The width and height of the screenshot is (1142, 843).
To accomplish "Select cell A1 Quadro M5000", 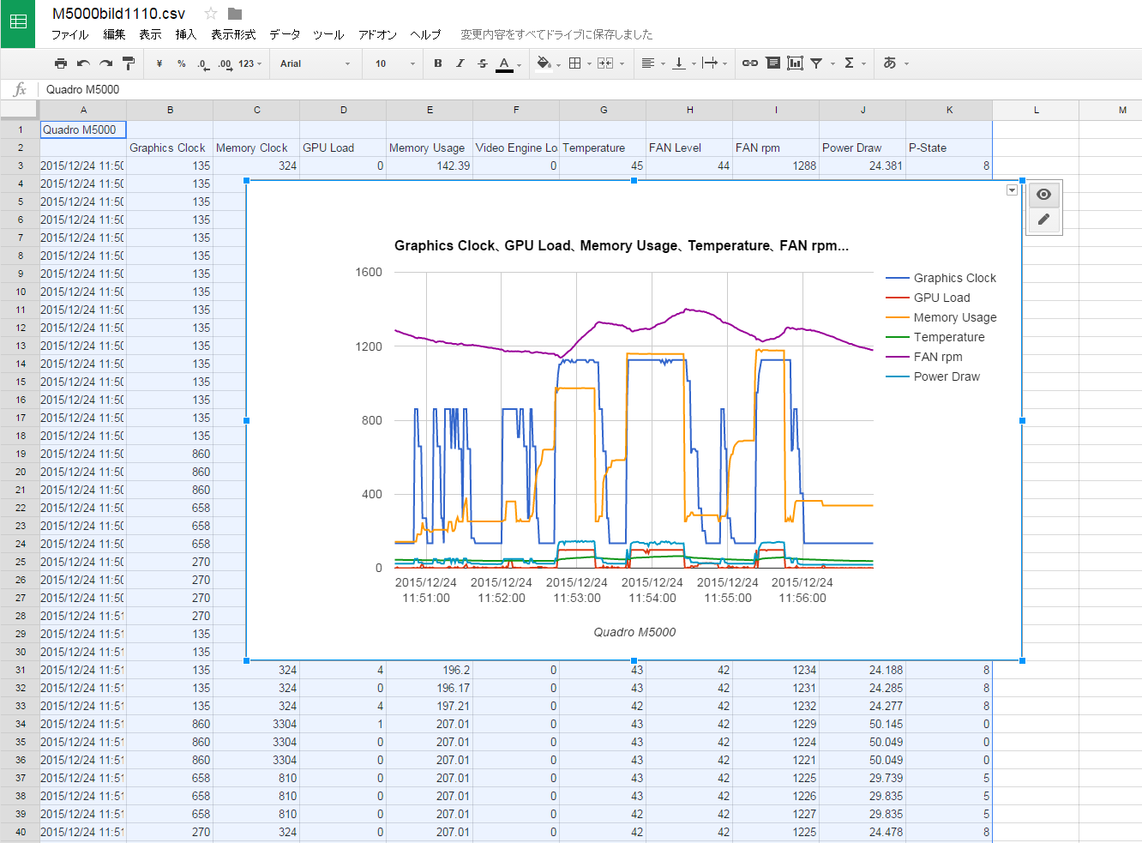I will tap(83, 129).
